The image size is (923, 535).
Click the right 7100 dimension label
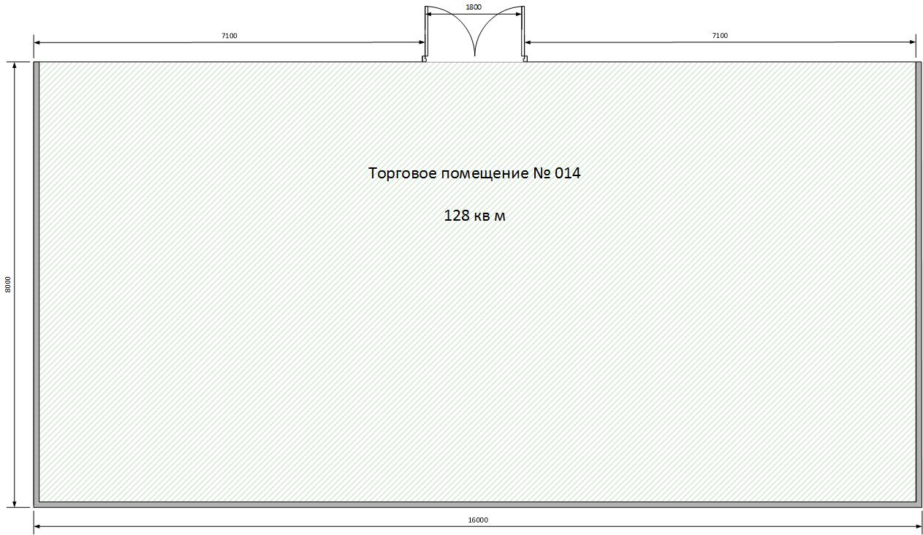point(720,36)
